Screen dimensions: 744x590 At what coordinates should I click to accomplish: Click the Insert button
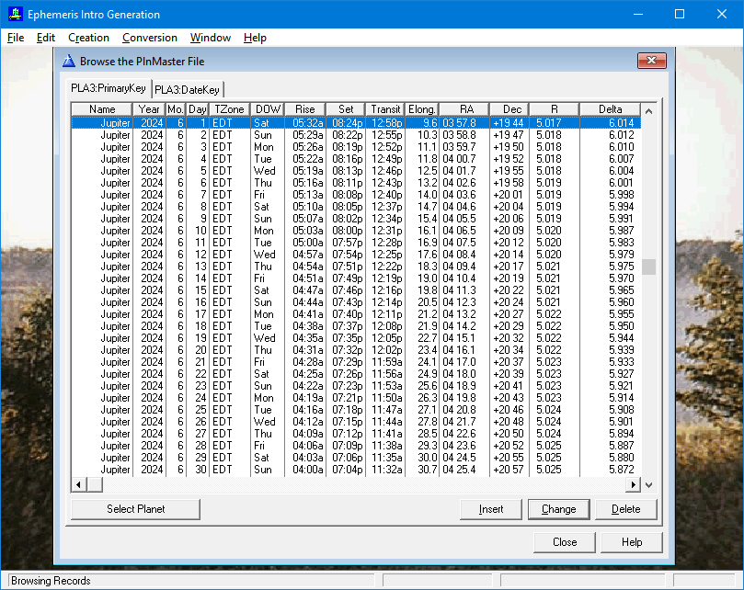coord(491,509)
